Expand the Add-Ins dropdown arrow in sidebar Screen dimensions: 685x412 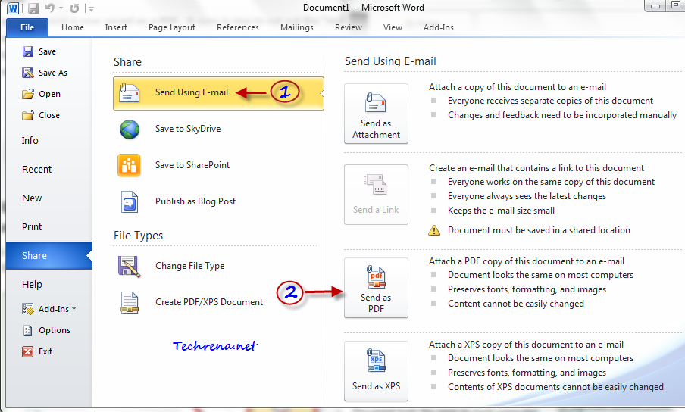tap(74, 308)
